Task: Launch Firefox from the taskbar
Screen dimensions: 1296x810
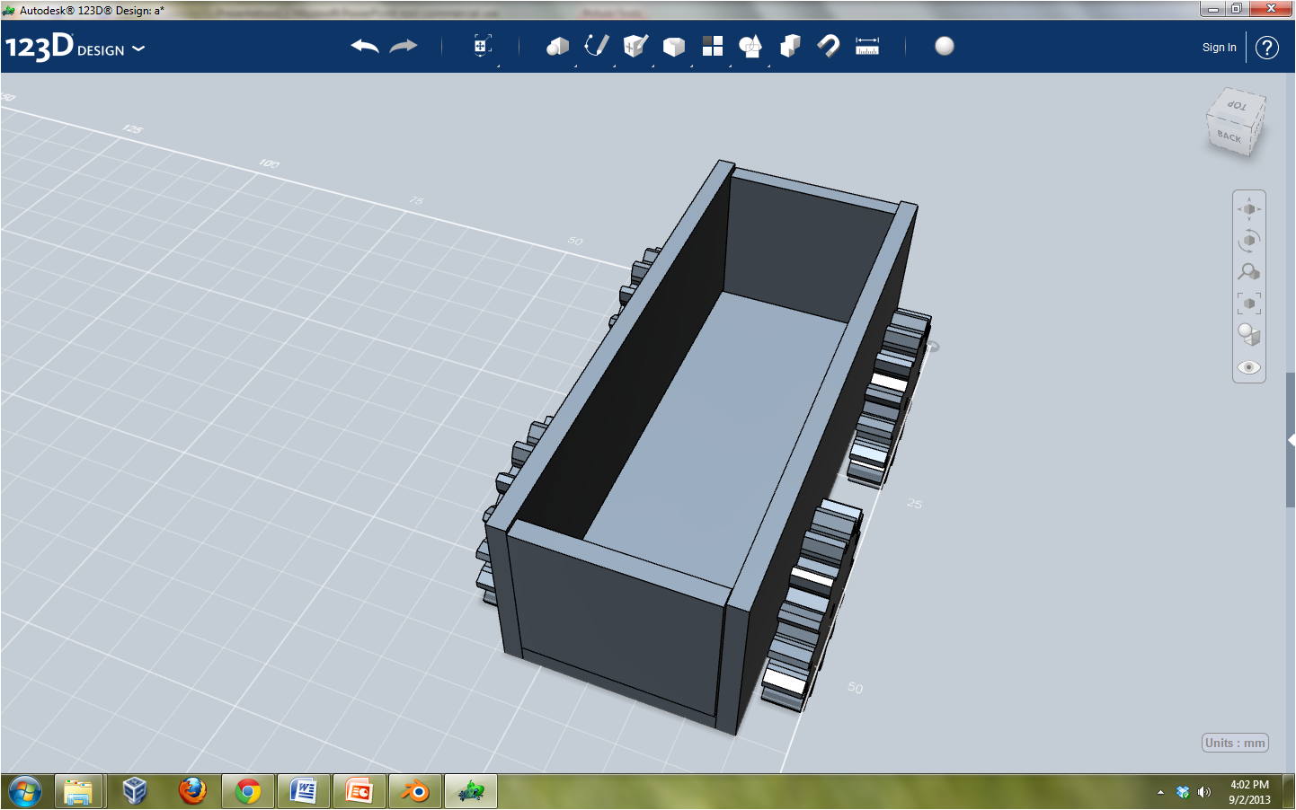Action: pos(192,791)
